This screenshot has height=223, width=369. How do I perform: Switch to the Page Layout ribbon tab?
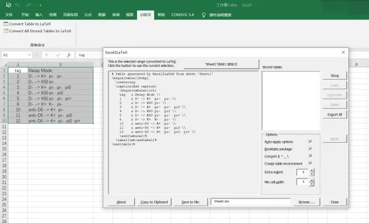[70, 15]
